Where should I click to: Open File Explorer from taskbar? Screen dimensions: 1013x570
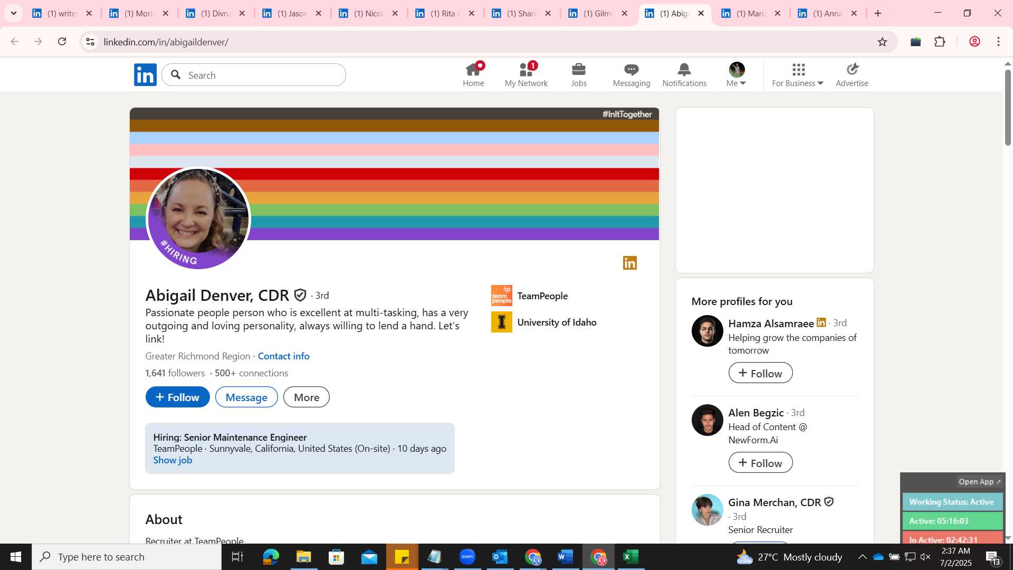pos(303,557)
